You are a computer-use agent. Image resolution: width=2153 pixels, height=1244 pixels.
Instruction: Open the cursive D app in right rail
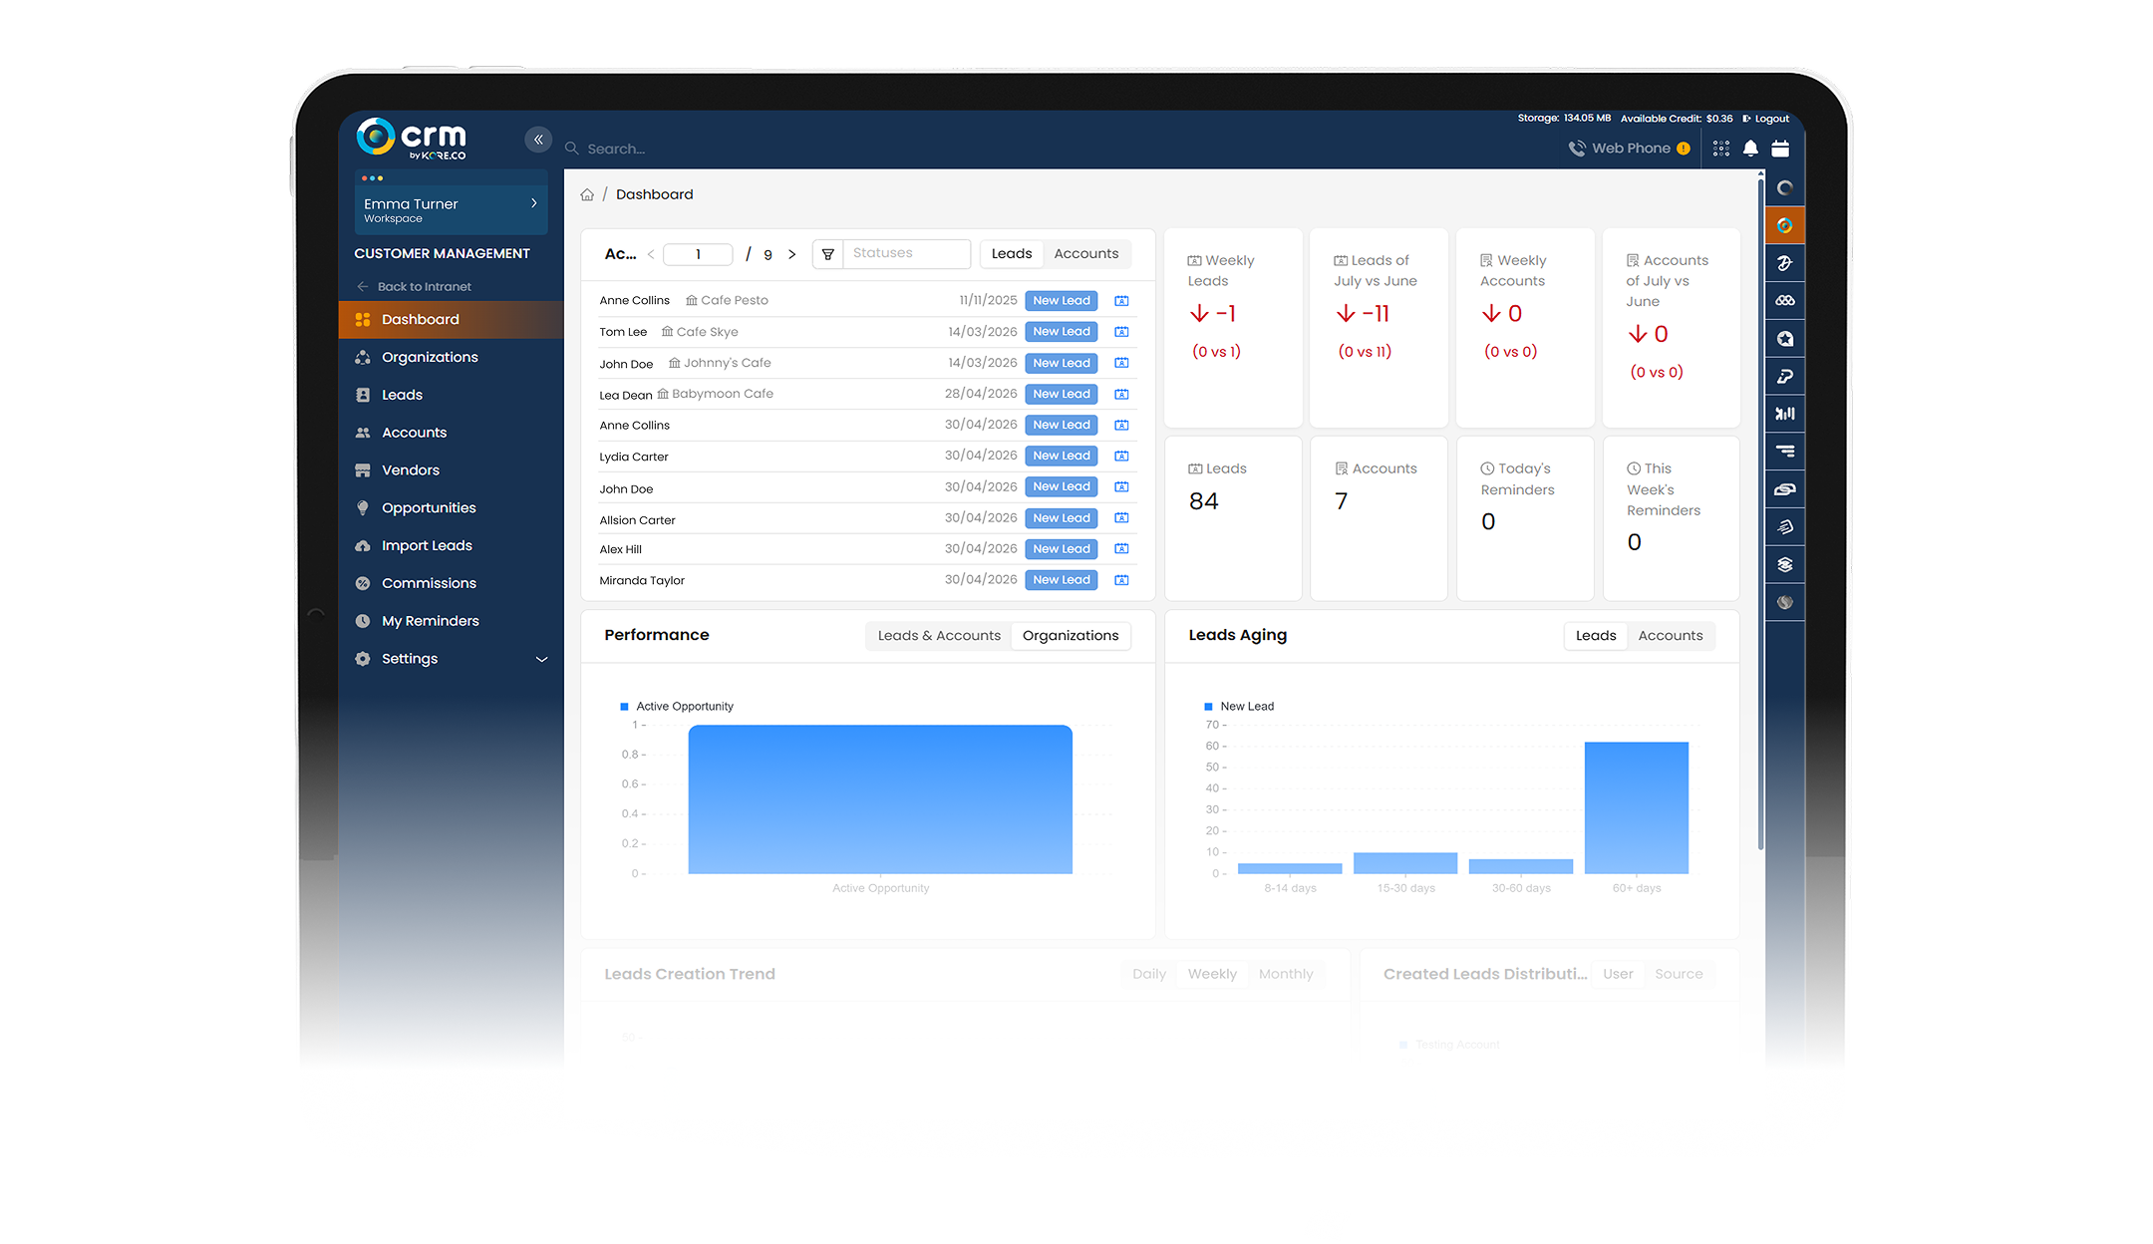point(1784,263)
